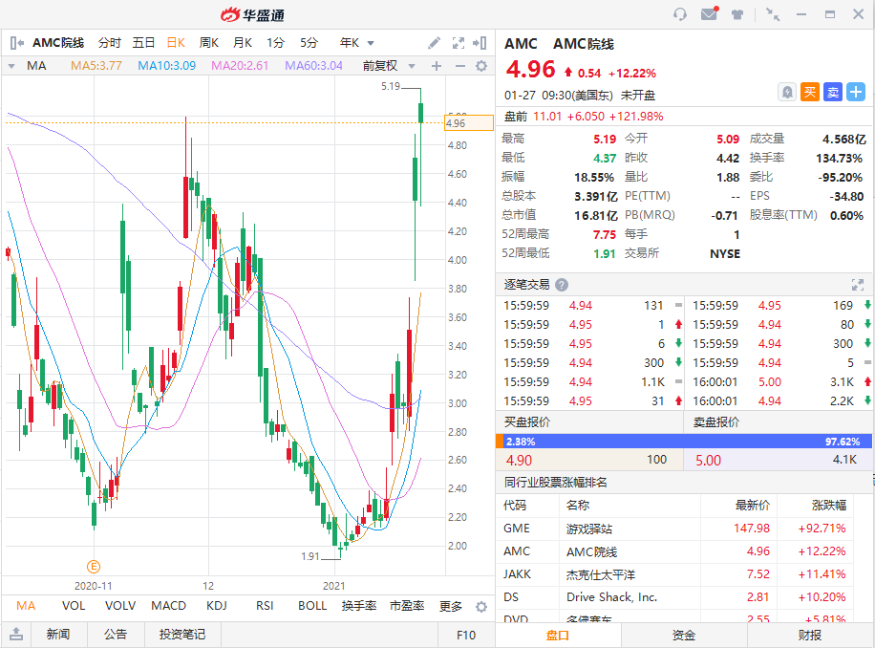
Task: Open the JAKK 杰克仕太平洋 row
Action: (674, 574)
